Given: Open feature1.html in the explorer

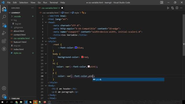Looking at the screenshot, I should [20, 42].
